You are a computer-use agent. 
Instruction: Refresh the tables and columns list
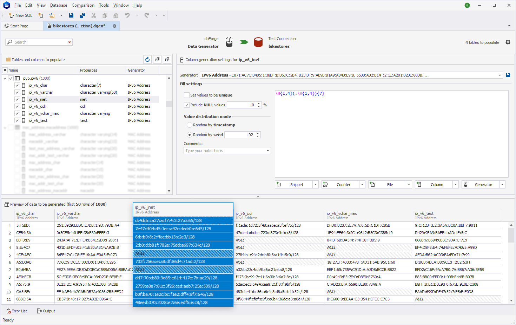click(147, 59)
